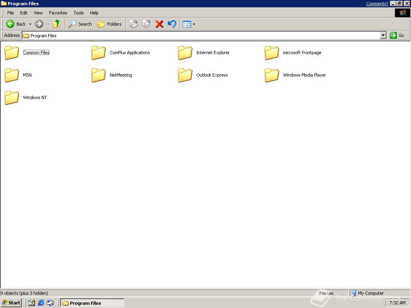Select the microsoft frontpage folder icon

[272, 53]
